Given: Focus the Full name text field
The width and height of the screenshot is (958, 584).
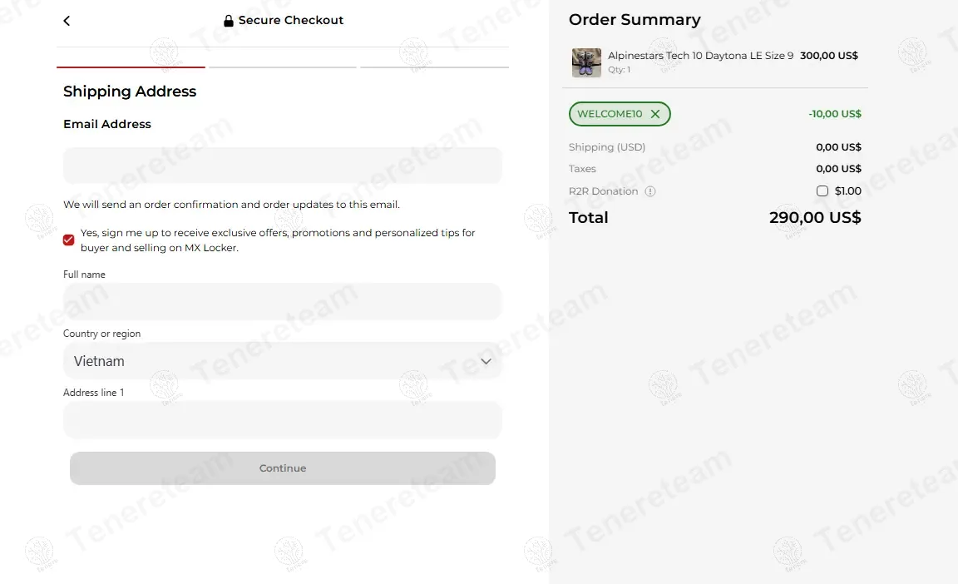Looking at the screenshot, I should click(x=283, y=301).
